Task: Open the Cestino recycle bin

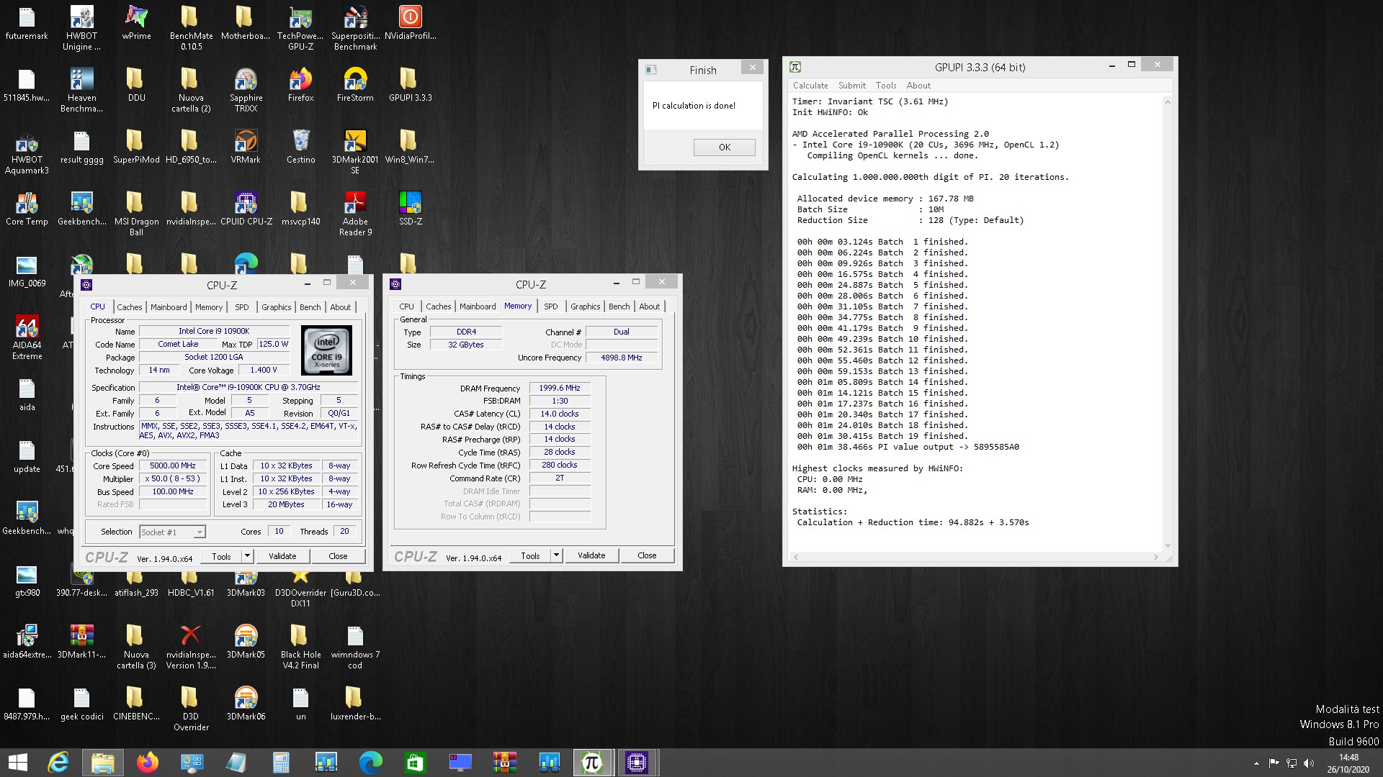Action: pos(300,147)
